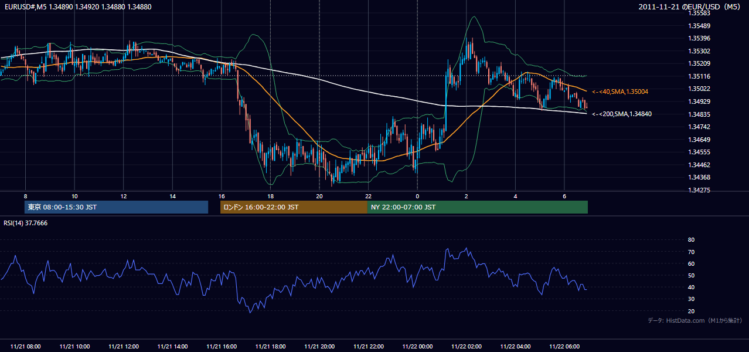Click hour label 12 under the price chart

click(124, 195)
